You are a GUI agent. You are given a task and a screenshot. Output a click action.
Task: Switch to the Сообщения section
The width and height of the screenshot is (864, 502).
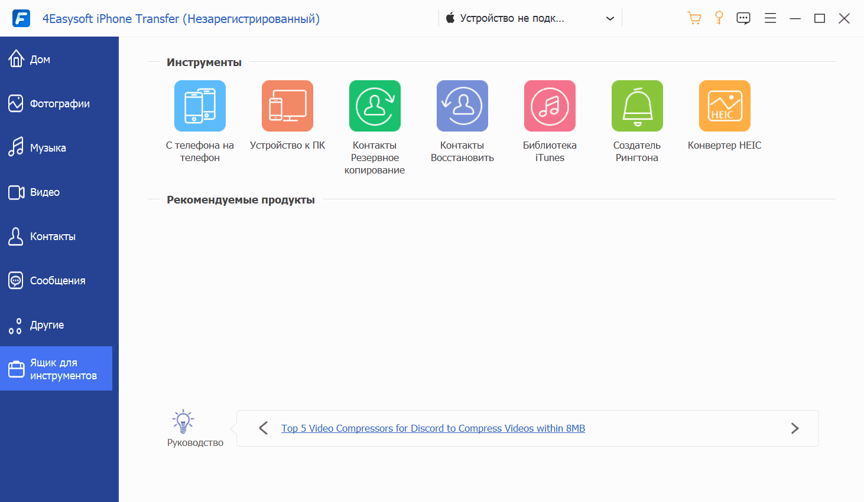pyautogui.click(x=56, y=280)
